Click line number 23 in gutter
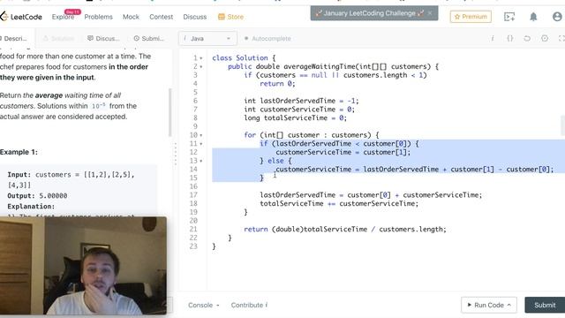565x318 pixels. (193, 246)
